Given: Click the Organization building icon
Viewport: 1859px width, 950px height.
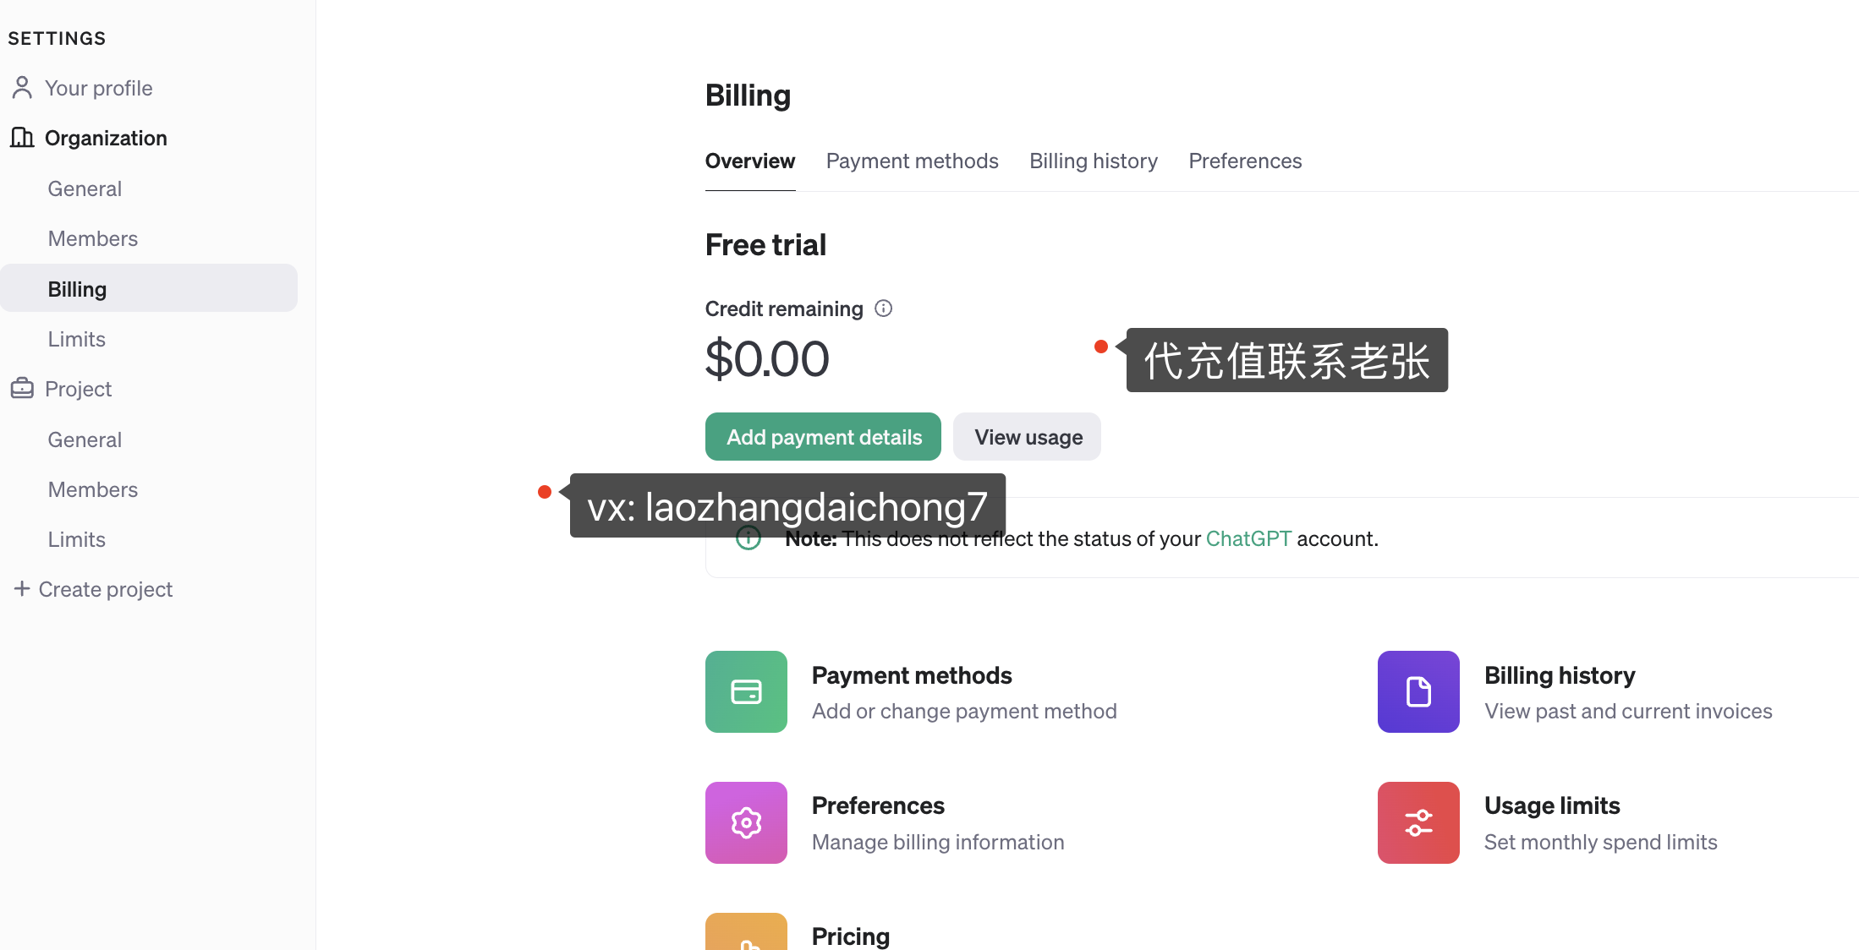Looking at the screenshot, I should coord(22,138).
